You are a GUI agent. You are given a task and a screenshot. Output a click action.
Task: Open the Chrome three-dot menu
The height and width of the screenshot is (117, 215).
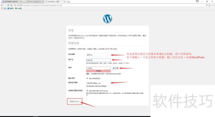coord(213,5)
